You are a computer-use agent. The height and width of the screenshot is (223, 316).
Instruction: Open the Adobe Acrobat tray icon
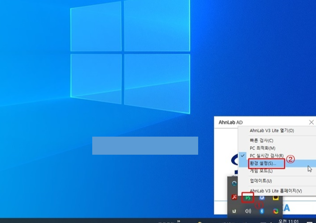click(234, 197)
